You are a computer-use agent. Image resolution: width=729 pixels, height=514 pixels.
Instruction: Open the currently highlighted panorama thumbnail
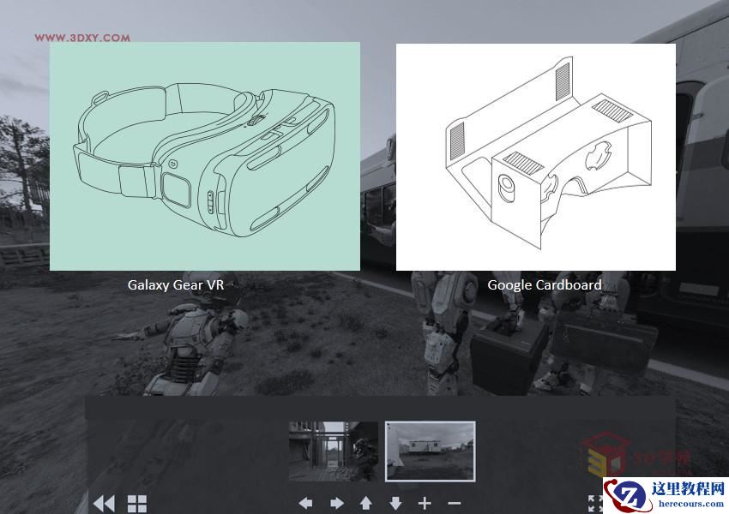(x=431, y=451)
